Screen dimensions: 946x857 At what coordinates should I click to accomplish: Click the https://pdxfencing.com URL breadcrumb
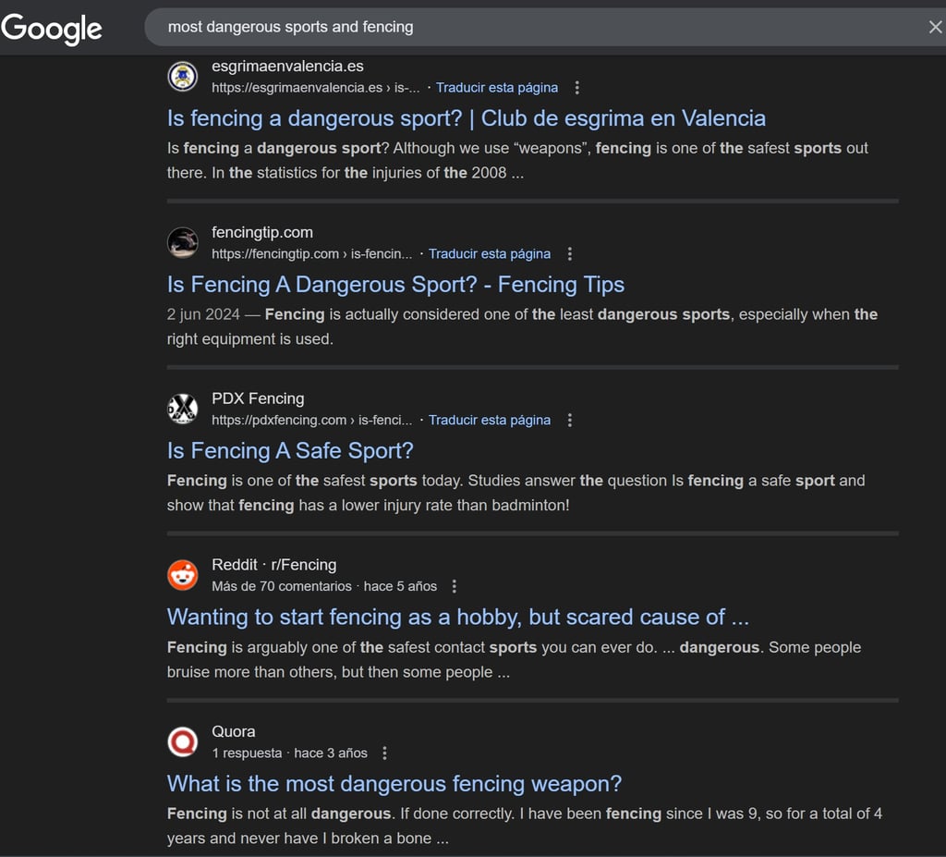click(x=312, y=421)
